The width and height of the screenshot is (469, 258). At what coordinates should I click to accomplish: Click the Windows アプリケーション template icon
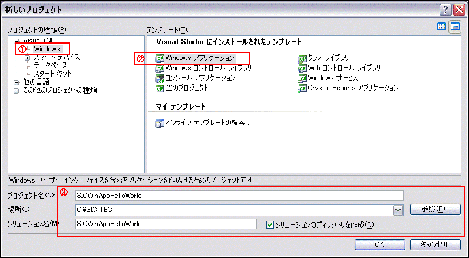[160, 58]
